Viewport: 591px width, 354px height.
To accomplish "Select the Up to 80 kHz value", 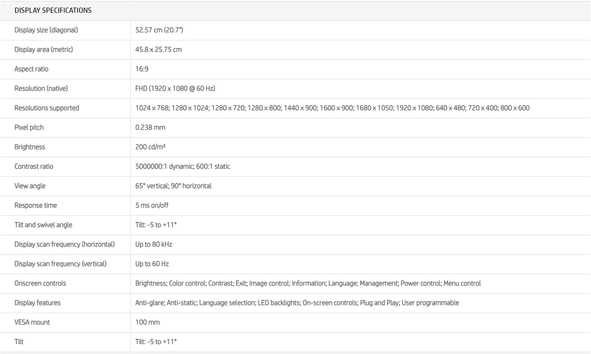I will tap(154, 244).
